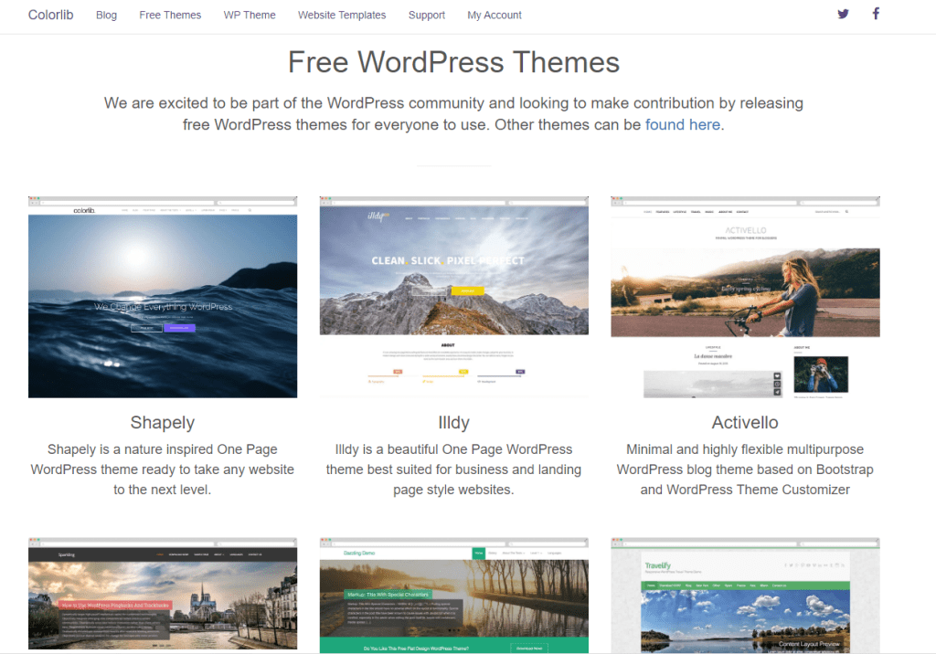This screenshot has width=936, height=654.
Task: Open the WP Theme menu item
Action: point(250,15)
